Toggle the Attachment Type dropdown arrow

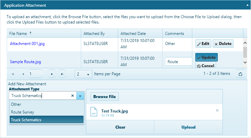pyautogui.click(x=81, y=96)
